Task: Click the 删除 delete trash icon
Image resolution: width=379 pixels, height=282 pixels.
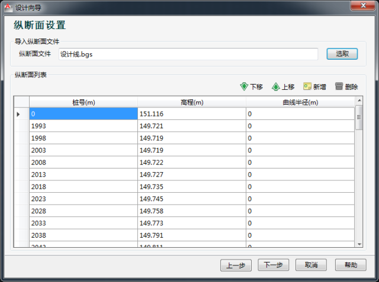Action: click(x=339, y=86)
